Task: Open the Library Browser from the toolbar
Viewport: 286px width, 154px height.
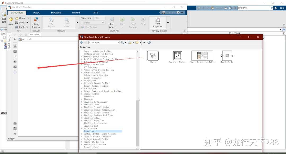Action: tap(36, 22)
